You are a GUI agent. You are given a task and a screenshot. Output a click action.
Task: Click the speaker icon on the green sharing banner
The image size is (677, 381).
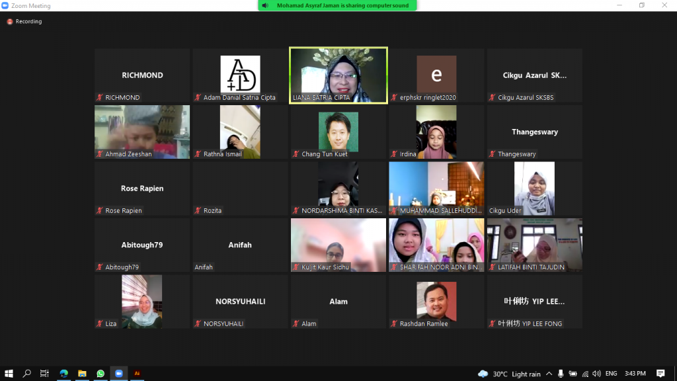(265, 5)
